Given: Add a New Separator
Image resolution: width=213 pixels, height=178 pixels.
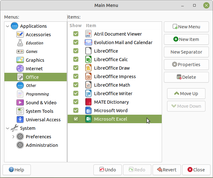Looking at the screenshot, I should point(186,52).
